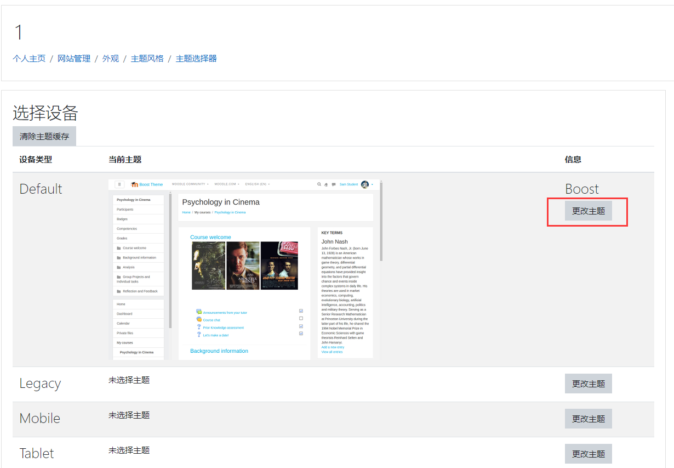Screen dimensions: 674x468
Task: Toggle the Let's make a date checkbox
Action: point(301,334)
